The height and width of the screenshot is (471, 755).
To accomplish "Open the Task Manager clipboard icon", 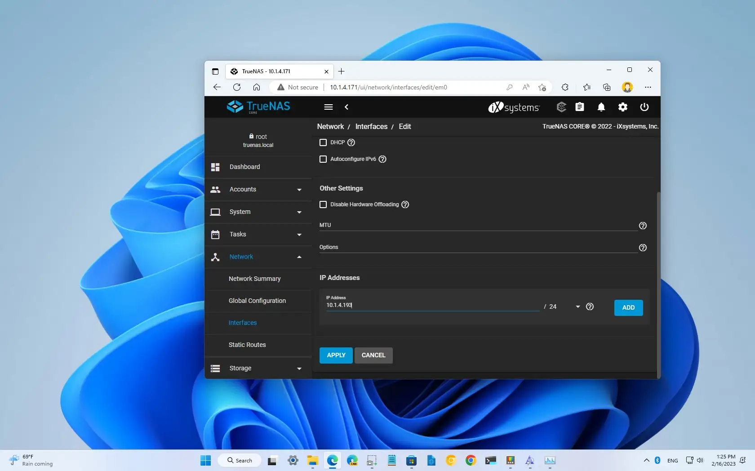I will coord(580,107).
